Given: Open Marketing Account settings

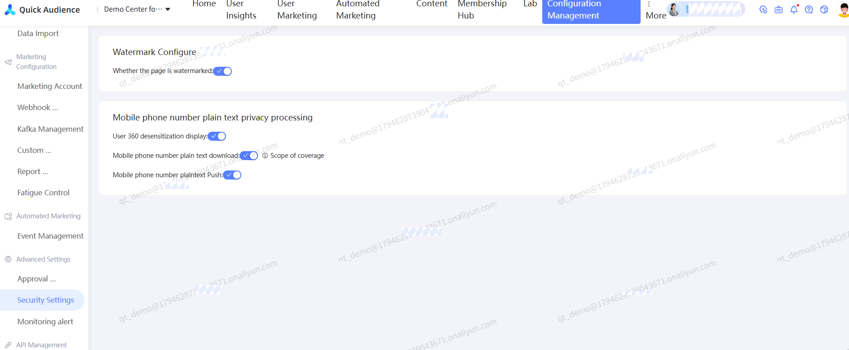Looking at the screenshot, I should 50,86.
